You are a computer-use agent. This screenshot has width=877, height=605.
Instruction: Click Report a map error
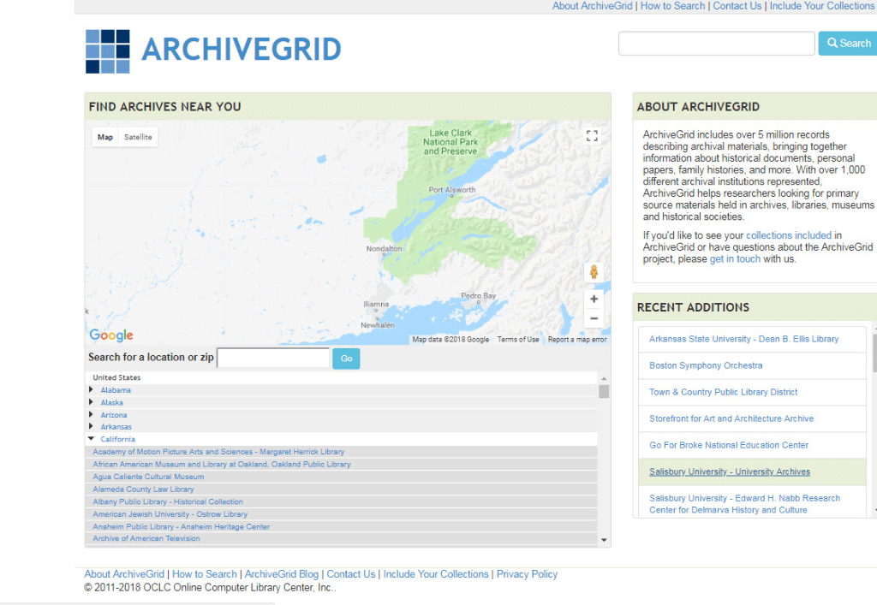[577, 340]
